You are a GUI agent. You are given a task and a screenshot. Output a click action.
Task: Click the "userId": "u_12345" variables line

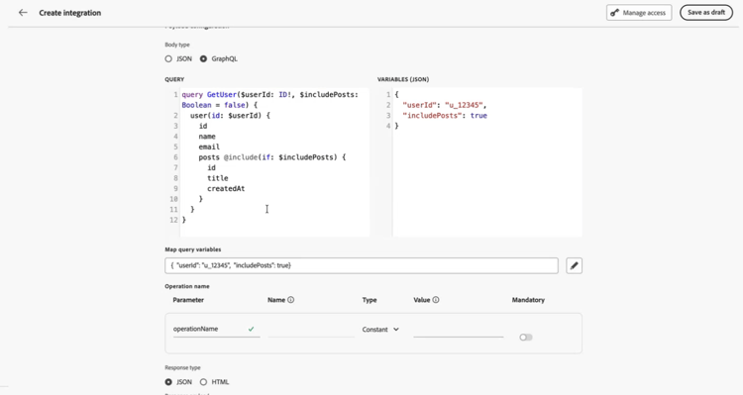(444, 105)
